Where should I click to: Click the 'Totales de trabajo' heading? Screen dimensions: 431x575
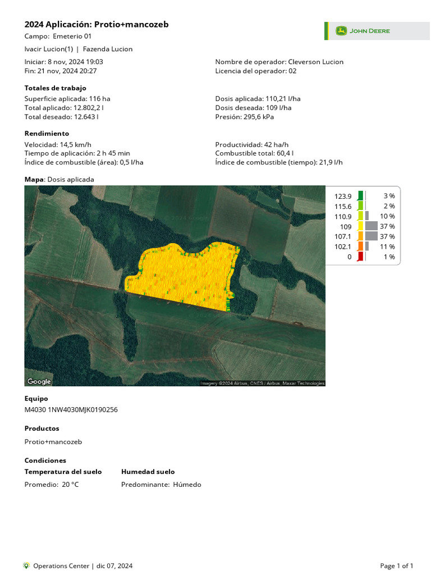coord(56,88)
